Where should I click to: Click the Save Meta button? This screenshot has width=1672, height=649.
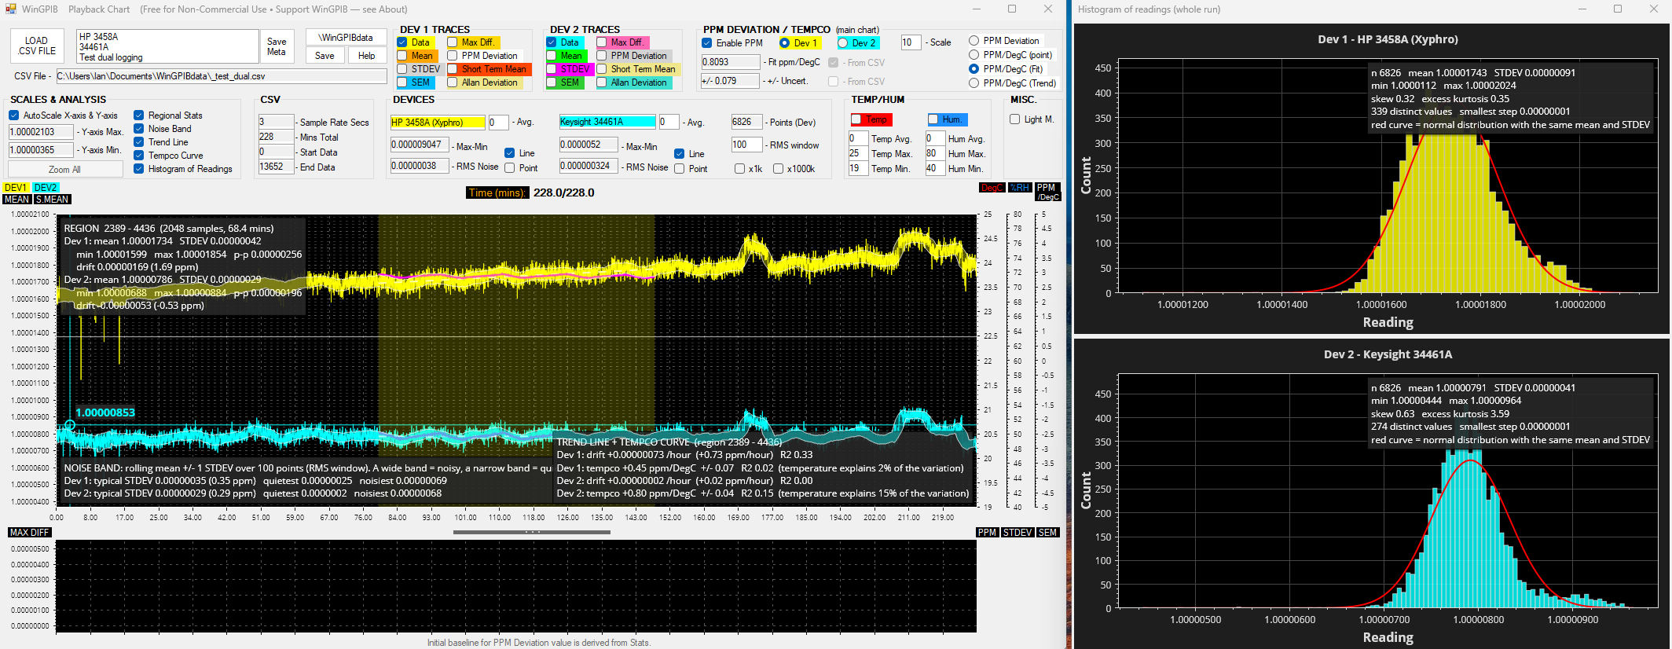277,46
